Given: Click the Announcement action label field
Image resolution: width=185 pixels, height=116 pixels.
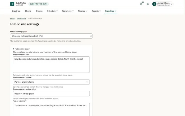Looking at the screenshot, I should pyautogui.click(x=51, y=94).
